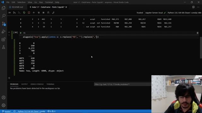Open the View menu
Image resolution: width=202 pixels, height=113 pixels.
click(x=30, y=2)
